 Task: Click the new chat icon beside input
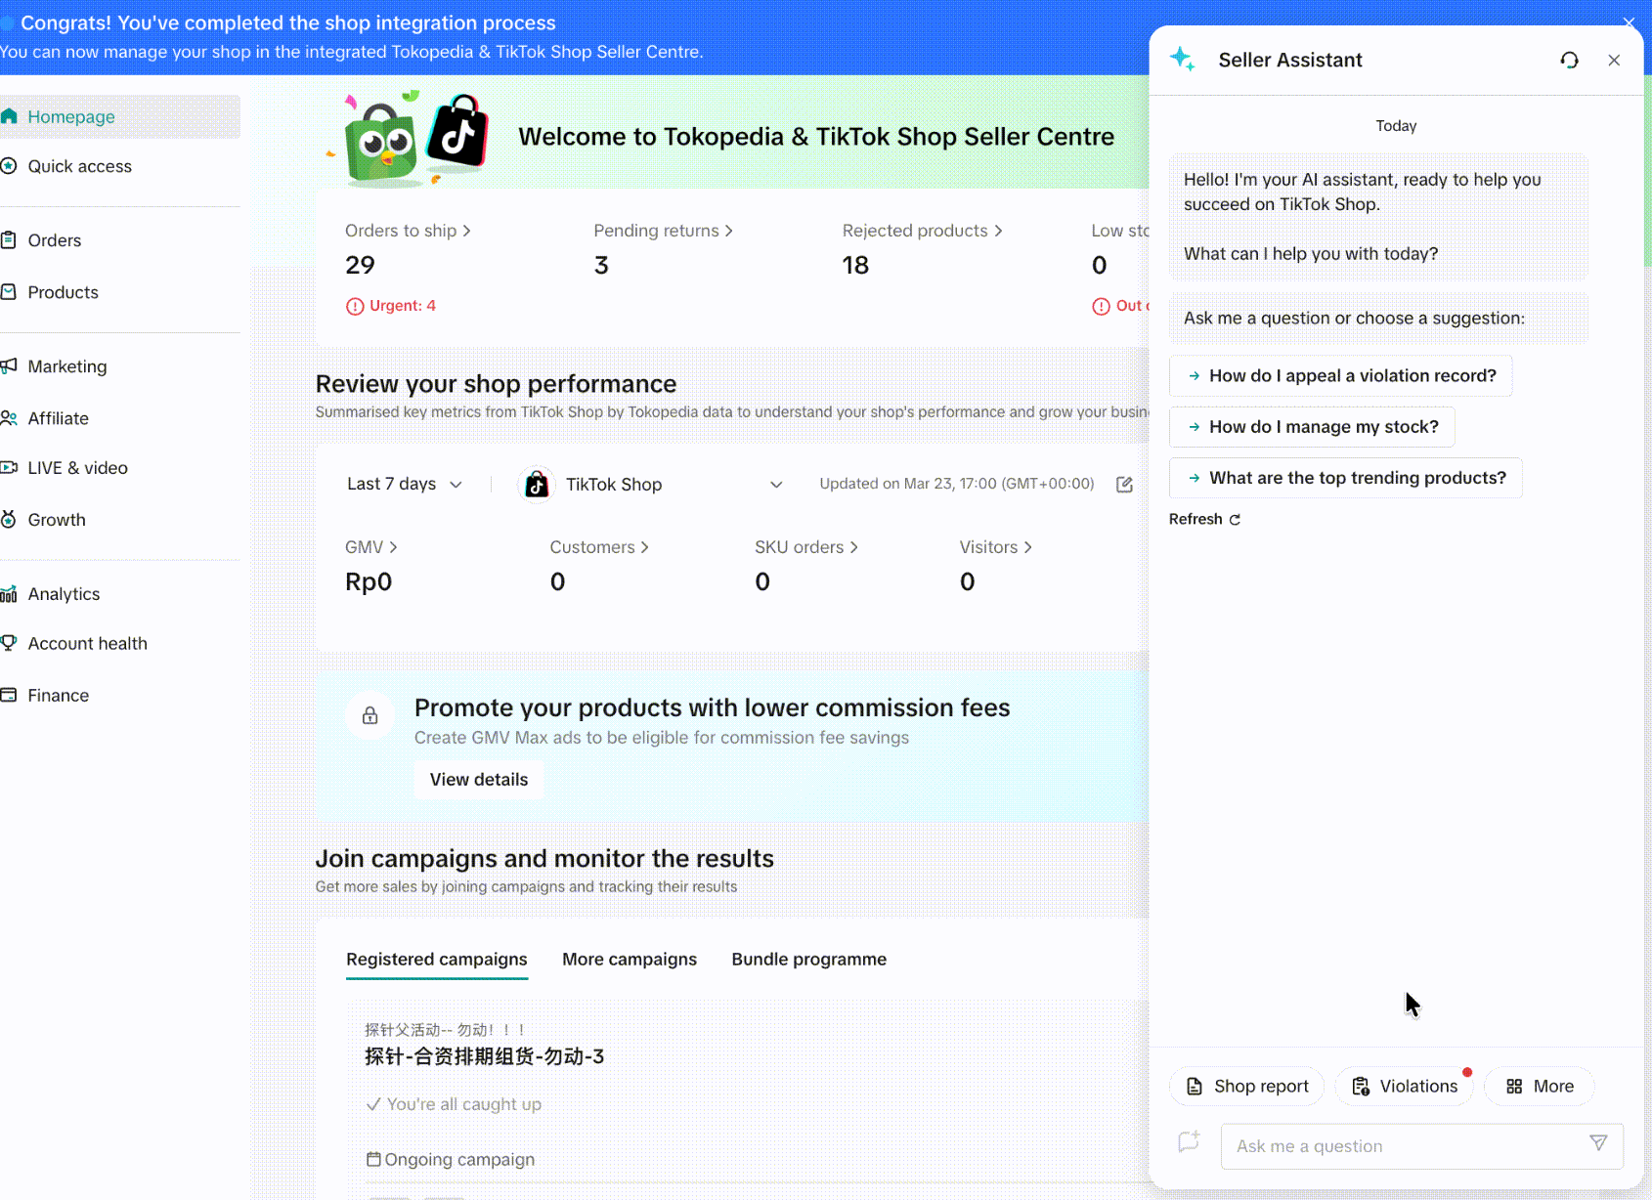pyautogui.click(x=1189, y=1141)
